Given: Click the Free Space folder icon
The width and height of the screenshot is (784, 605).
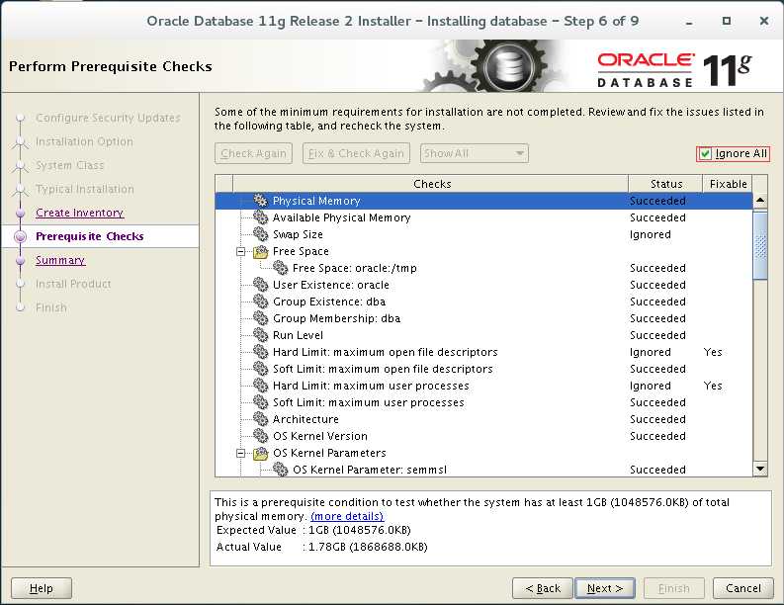Looking at the screenshot, I should click(260, 251).
